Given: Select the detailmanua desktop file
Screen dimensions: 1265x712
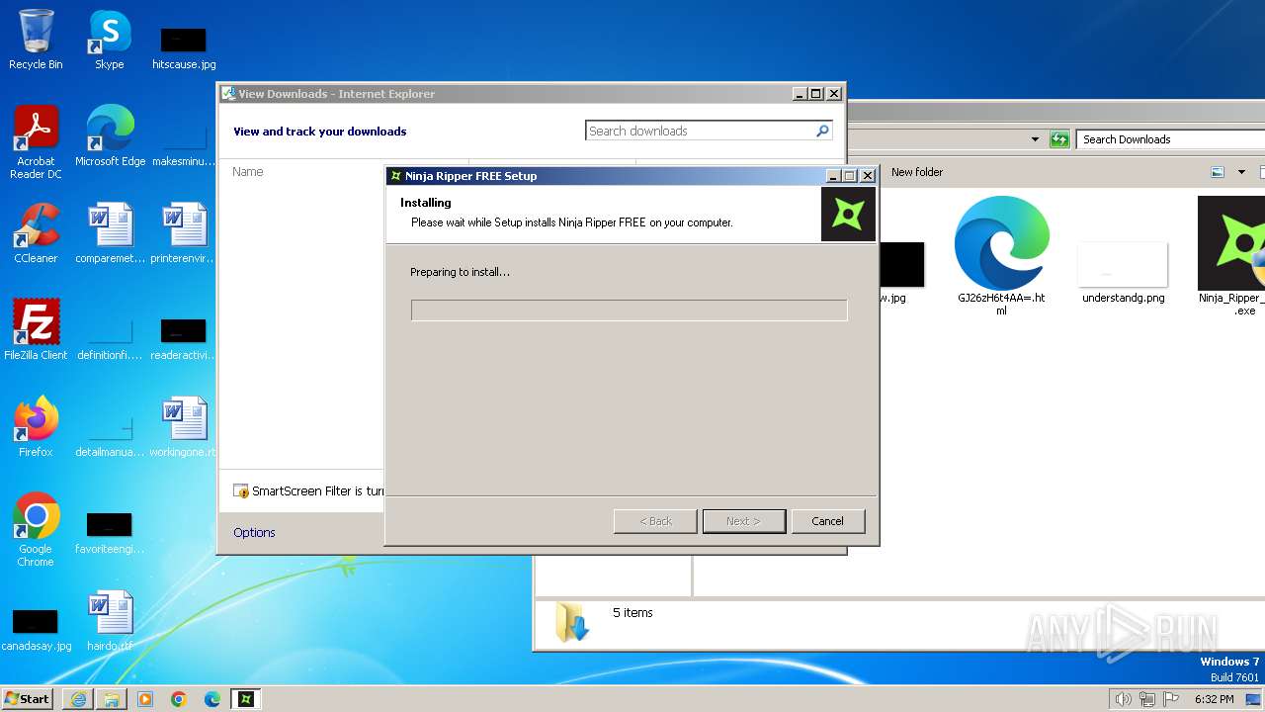Looking at the screenshot, I should (x=110, y=436).
